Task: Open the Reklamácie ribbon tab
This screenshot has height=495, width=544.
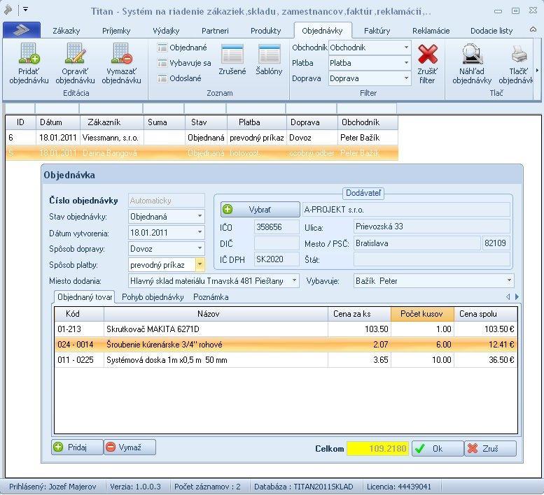Action: (431, 31)
